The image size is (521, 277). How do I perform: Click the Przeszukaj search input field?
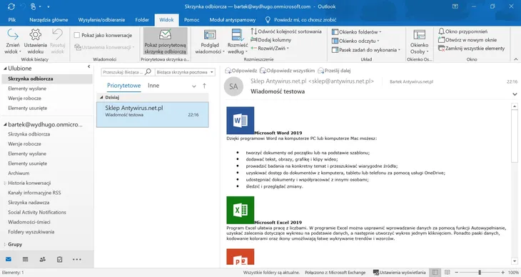click(x=123, y=72)
